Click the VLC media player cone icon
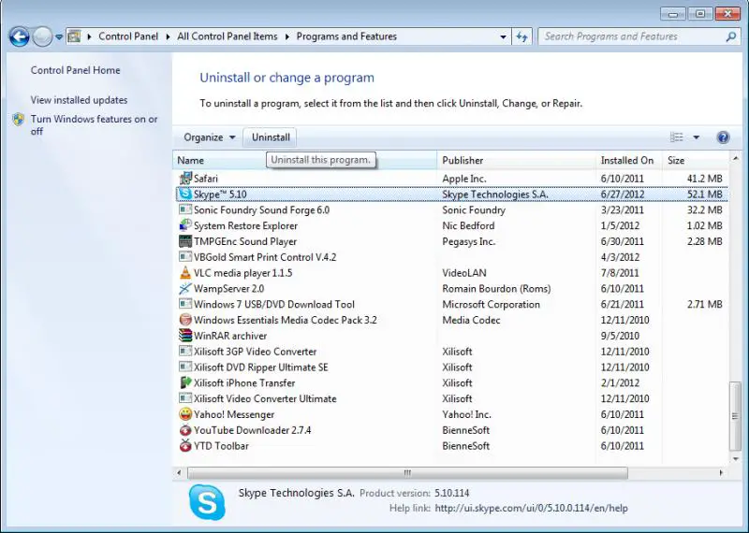 (x=185, y=273)
